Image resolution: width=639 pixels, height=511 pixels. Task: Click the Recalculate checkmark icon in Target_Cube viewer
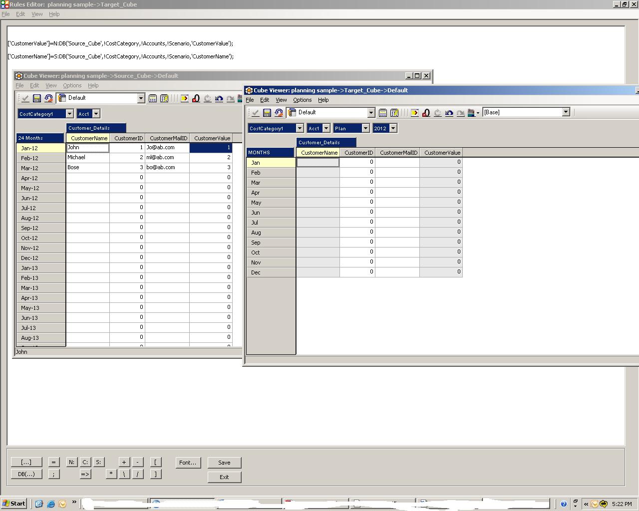click(255, 113)
